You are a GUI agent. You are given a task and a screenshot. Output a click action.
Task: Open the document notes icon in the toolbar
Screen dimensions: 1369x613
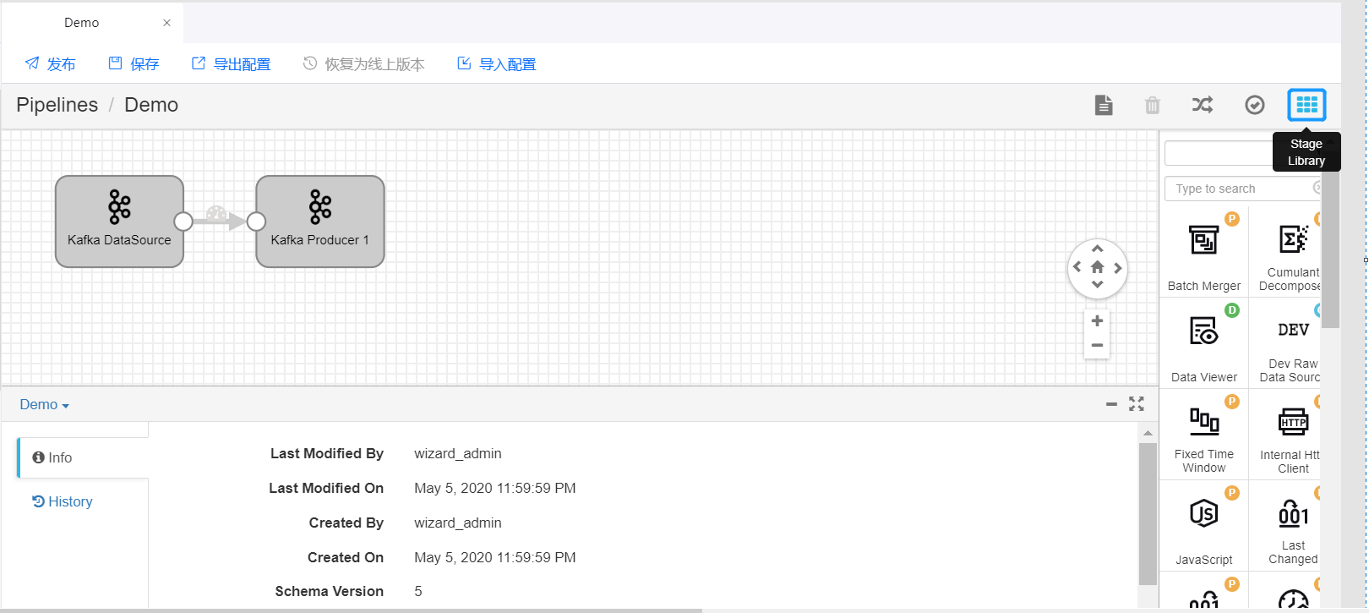point(1103,105)
